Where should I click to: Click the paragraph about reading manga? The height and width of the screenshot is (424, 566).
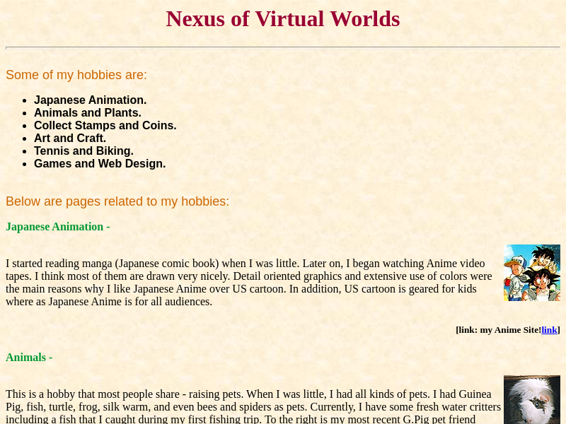click(248, 283)
